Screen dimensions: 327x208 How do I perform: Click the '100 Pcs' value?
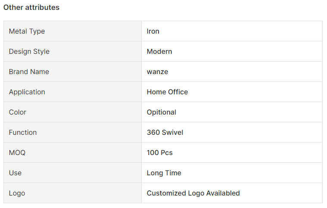(x=160, y=152)
